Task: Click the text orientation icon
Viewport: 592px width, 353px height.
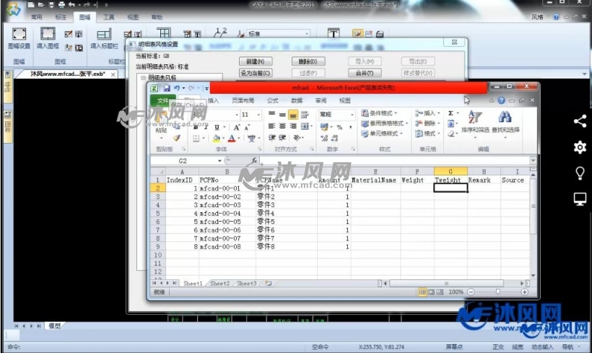Action: (297, 138)
